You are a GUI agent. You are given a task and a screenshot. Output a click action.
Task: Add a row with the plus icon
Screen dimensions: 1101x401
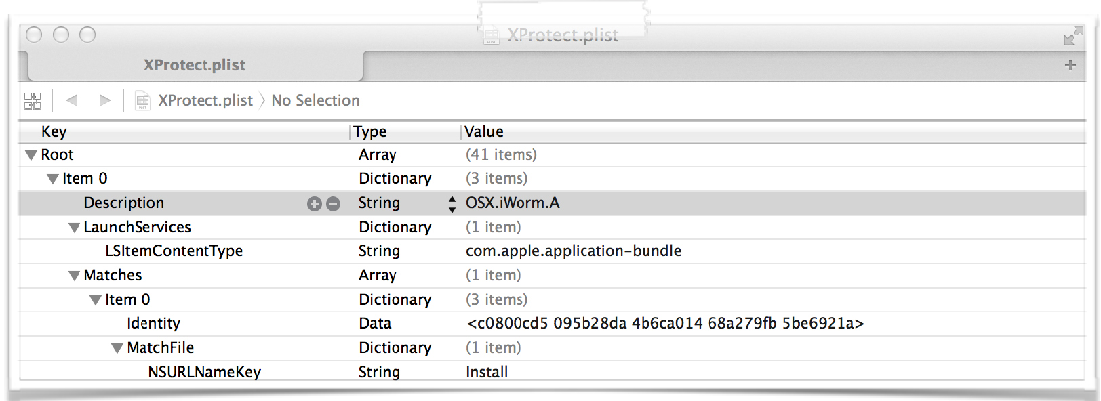coord(315,204)
